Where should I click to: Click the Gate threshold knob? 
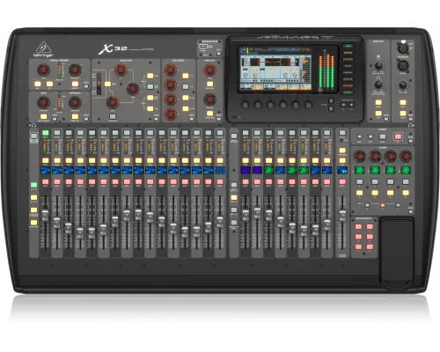43,102
